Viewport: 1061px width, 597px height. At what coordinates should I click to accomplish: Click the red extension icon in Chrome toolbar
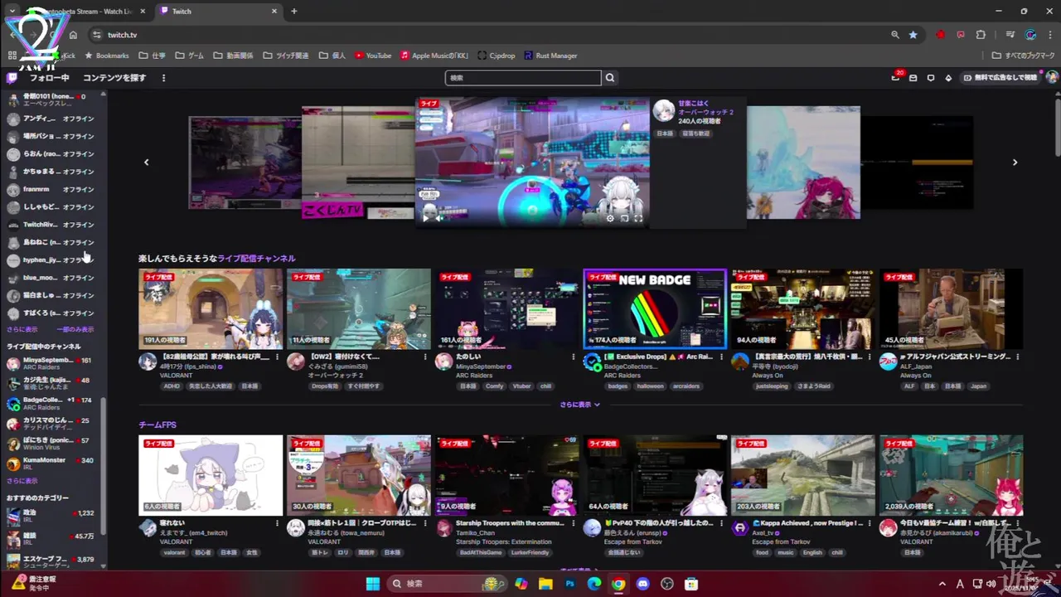click(941, 35)
